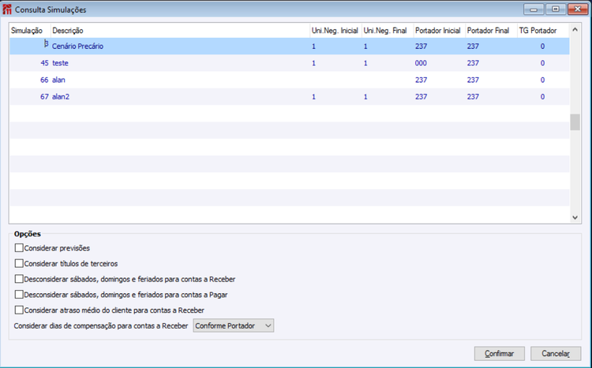592x368 pixels.
Task: Sort by the Simulação column header
Action: coord(30,31)
